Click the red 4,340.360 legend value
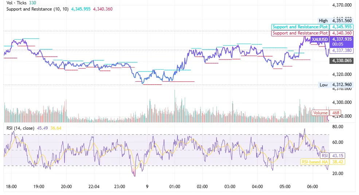 103,9
